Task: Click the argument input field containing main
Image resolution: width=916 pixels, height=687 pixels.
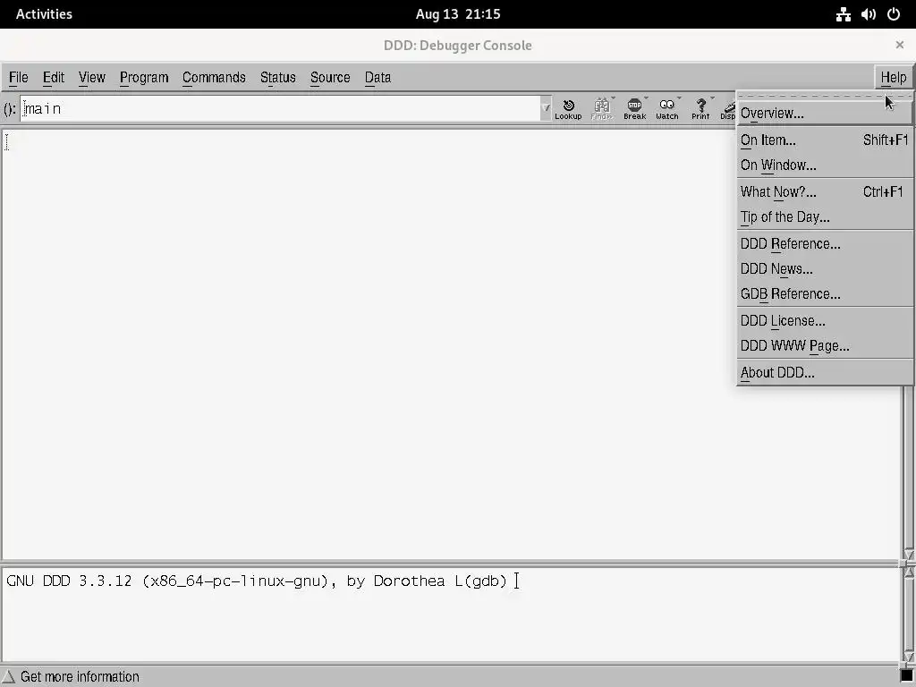Action: point(280,108)
